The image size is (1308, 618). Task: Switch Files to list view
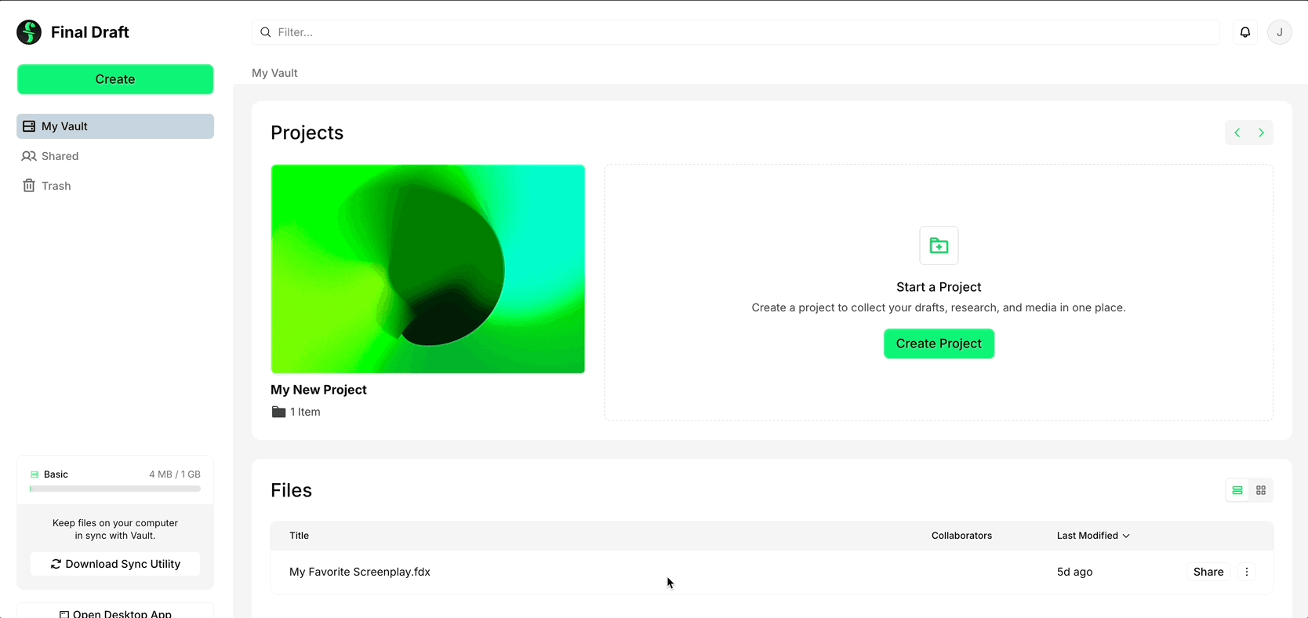tap(1237, 490)
